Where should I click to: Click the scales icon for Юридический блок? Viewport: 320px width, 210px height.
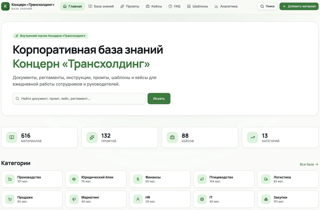[74, 179]
